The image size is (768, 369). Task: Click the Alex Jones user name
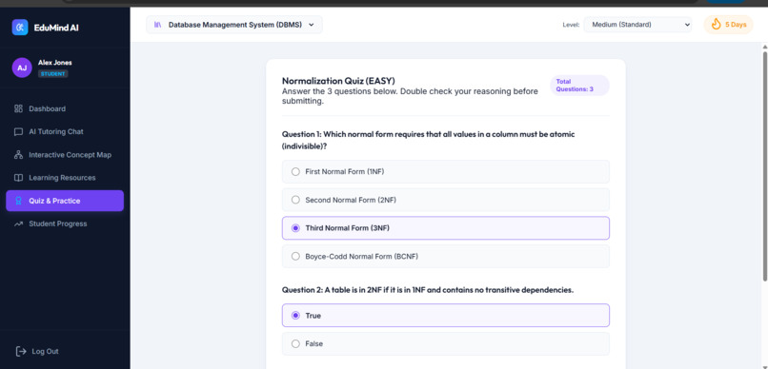pos(55,63)
